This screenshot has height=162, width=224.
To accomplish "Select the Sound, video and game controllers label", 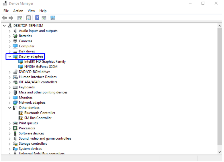I will tap(45, 139).
